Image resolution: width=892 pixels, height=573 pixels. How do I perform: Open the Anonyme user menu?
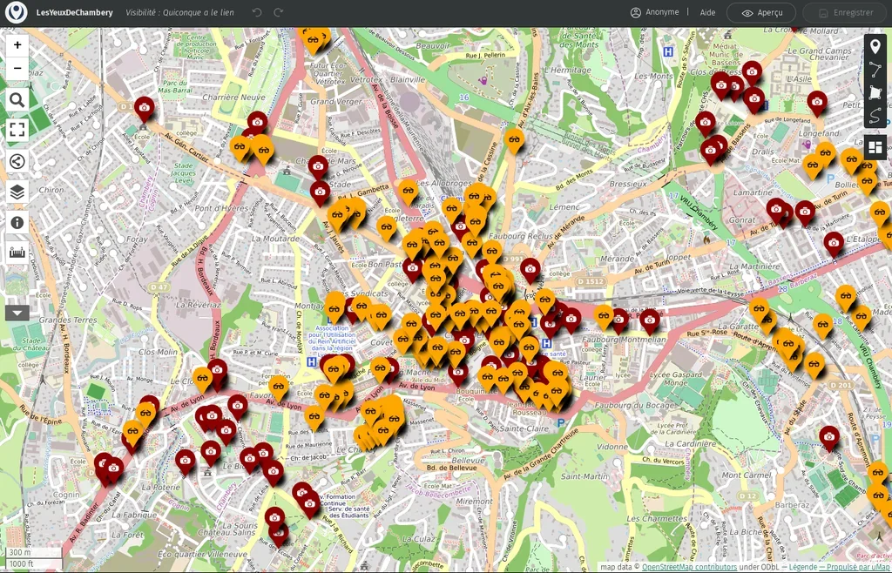(655, 12)
